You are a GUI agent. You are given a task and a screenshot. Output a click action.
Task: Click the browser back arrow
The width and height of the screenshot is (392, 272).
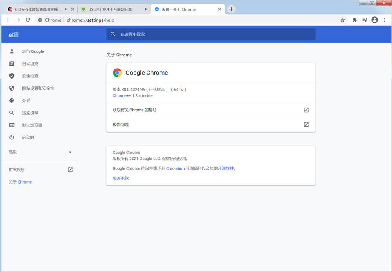point(8,20)
